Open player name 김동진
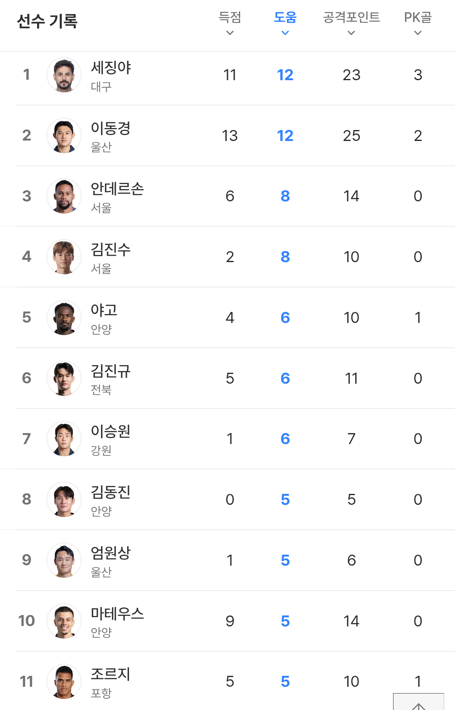This screenshot has width=455, height=710. pyautogui.click(x=111, y=492)
